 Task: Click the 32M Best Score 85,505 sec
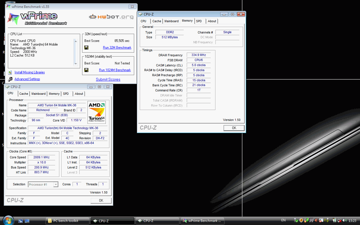pos(122,41)
